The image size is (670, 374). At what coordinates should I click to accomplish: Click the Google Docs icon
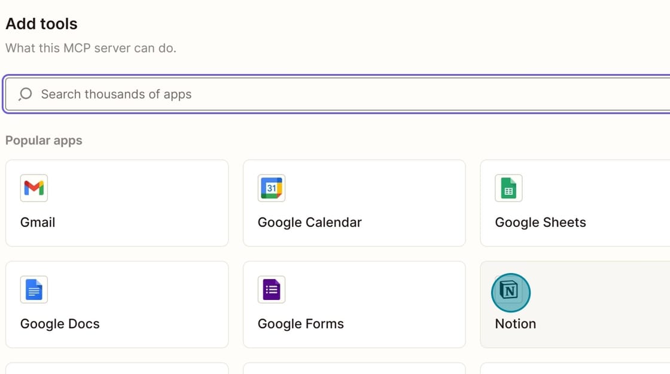pyautogui.click(x=33, y=290)
